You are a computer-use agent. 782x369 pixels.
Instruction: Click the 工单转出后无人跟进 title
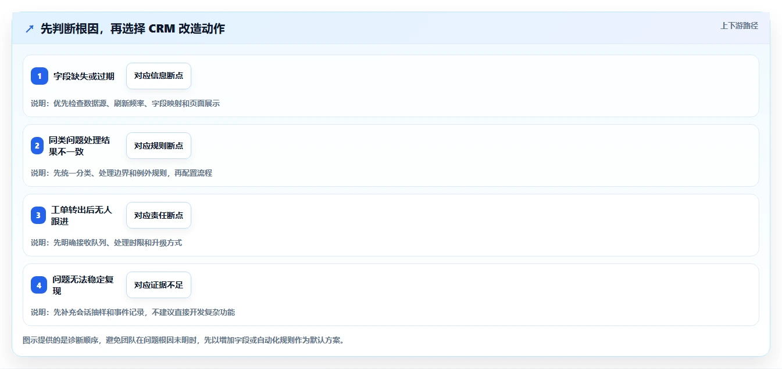[81, 215]
